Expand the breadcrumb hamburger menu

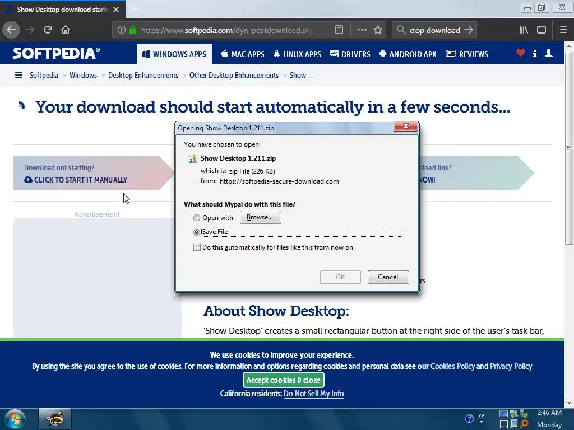coord(18,76)
